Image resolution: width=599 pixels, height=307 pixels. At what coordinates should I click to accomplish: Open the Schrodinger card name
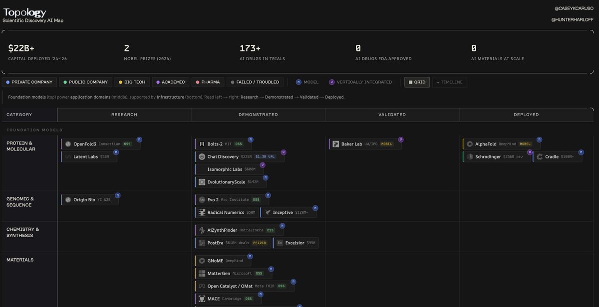click(x=488, y=156)
